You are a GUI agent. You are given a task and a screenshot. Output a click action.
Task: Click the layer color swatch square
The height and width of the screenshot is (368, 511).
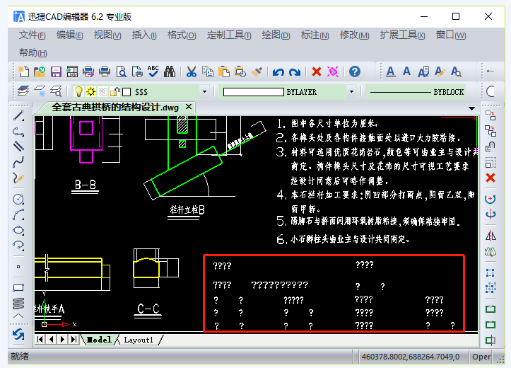point(127,92)
